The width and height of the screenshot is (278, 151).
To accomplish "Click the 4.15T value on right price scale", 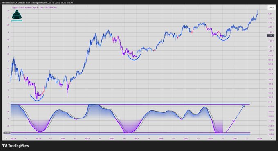I will pos(271,23).
